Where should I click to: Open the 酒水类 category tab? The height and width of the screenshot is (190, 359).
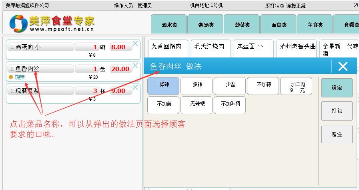169,25
